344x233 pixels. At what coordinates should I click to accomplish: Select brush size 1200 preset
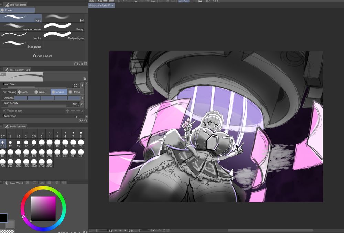[26, 163]
